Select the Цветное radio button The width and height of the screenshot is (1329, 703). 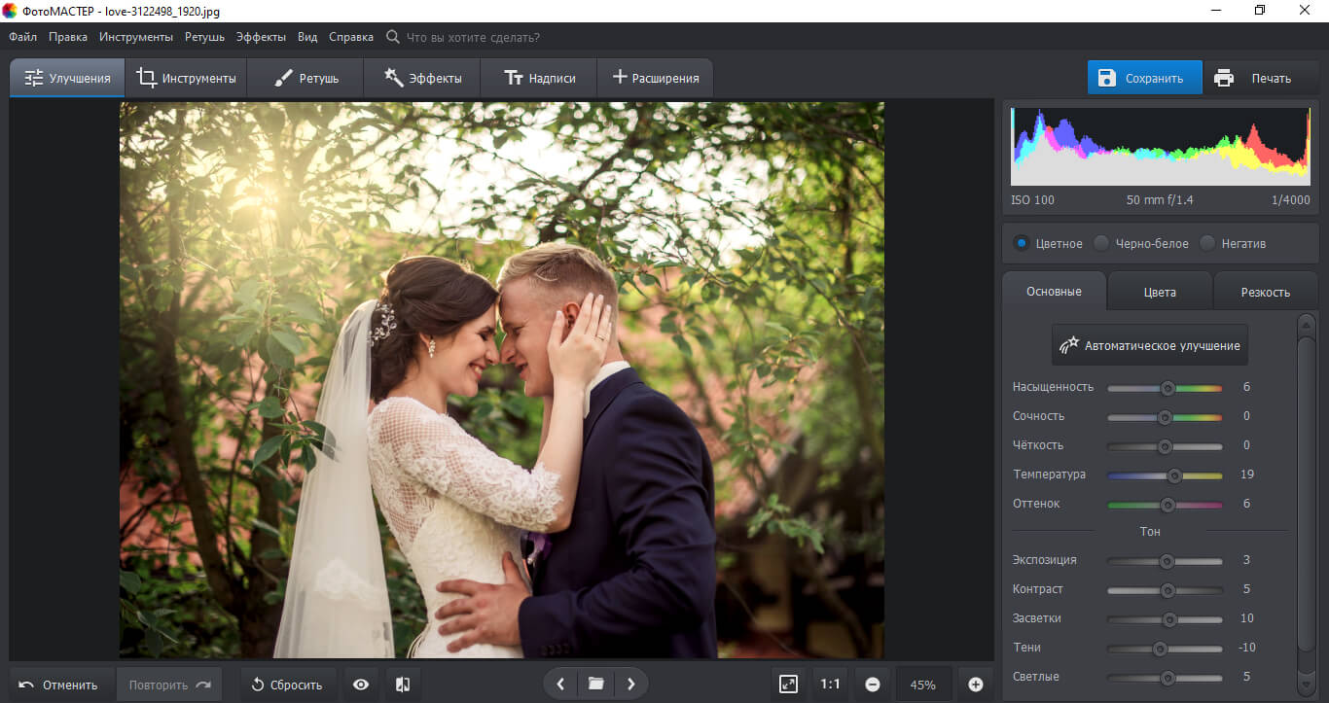click(1022, 243)
